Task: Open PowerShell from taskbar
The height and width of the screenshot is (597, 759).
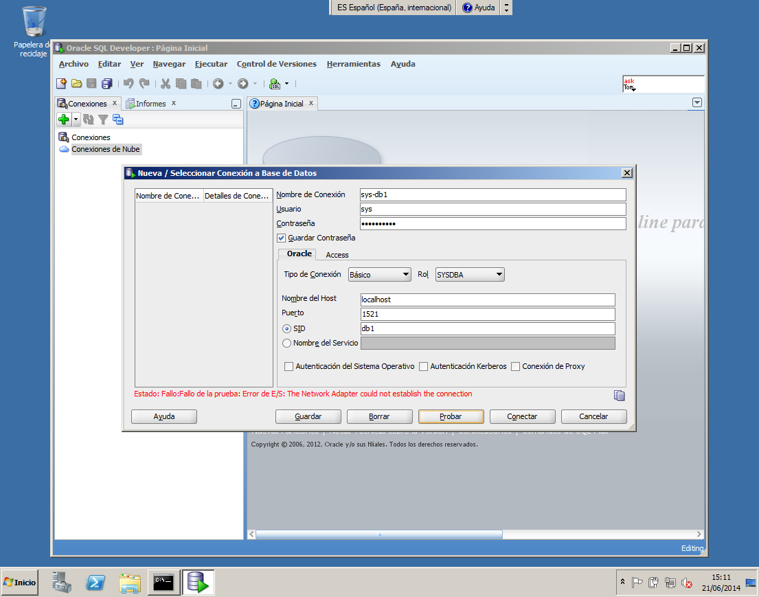Action: (95, 583)
